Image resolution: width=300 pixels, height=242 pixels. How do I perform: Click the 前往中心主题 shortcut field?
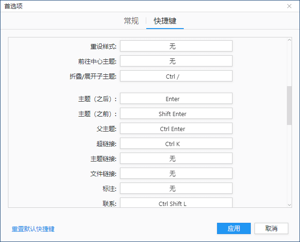tap(176, 61)
